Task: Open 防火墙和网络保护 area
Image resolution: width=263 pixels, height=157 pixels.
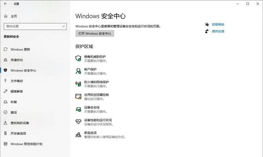Action: point(97,82)
